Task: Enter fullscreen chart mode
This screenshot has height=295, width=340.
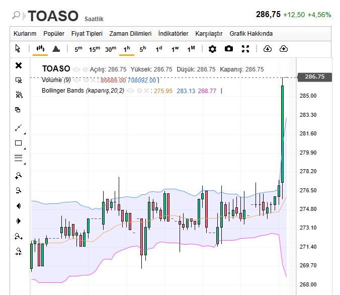Action: click(245, 49)
